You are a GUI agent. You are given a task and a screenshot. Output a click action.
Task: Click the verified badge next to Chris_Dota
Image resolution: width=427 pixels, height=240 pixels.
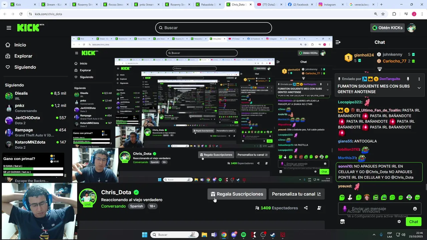(136, 192)
